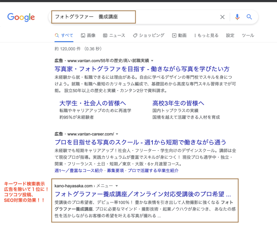Clear the search box with X icon
The image size is (277, 227).
coord(222,17)
